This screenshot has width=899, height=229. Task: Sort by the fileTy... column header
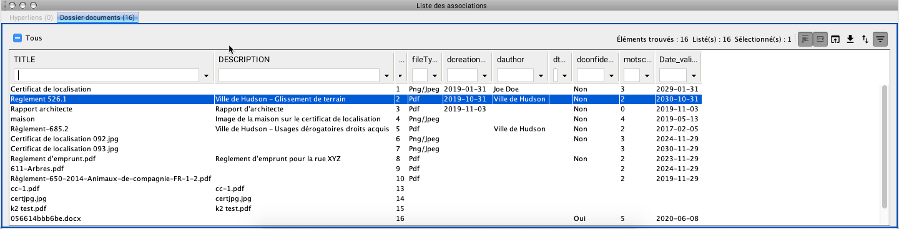pyautogui.click(x=425, y=60)
